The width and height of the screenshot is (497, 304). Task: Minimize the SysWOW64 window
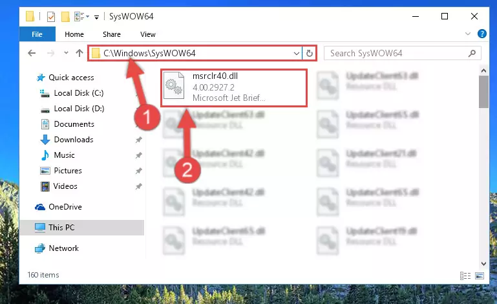coord(415,16)
